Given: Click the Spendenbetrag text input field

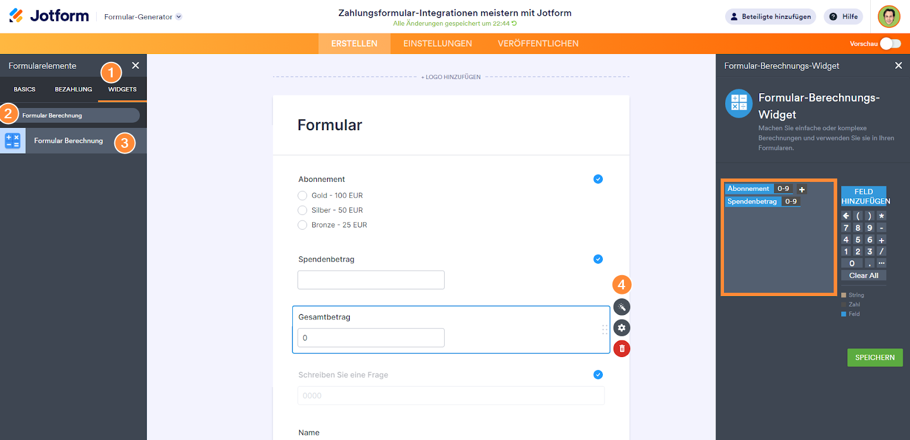Looking at the screenshot, I should pos(371,280).
